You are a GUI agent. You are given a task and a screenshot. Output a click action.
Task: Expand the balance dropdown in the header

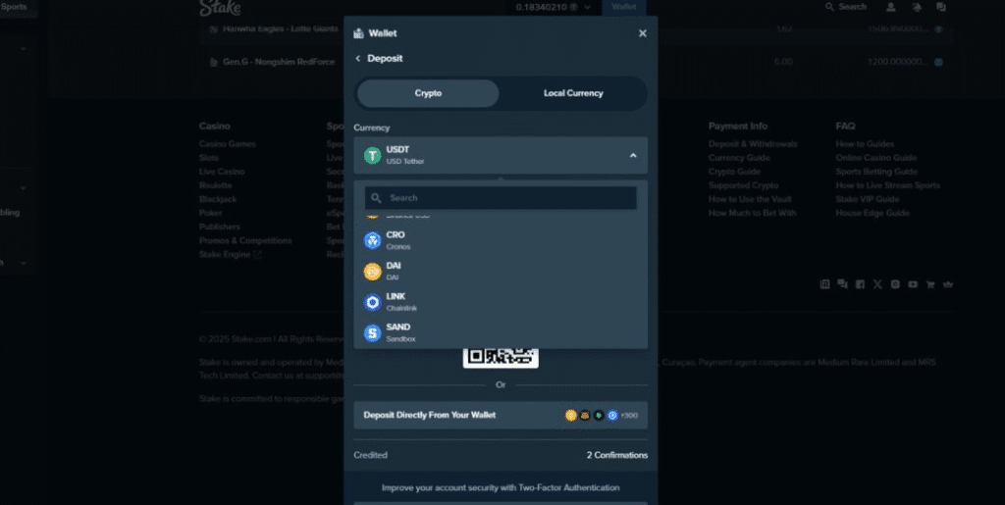587,7
